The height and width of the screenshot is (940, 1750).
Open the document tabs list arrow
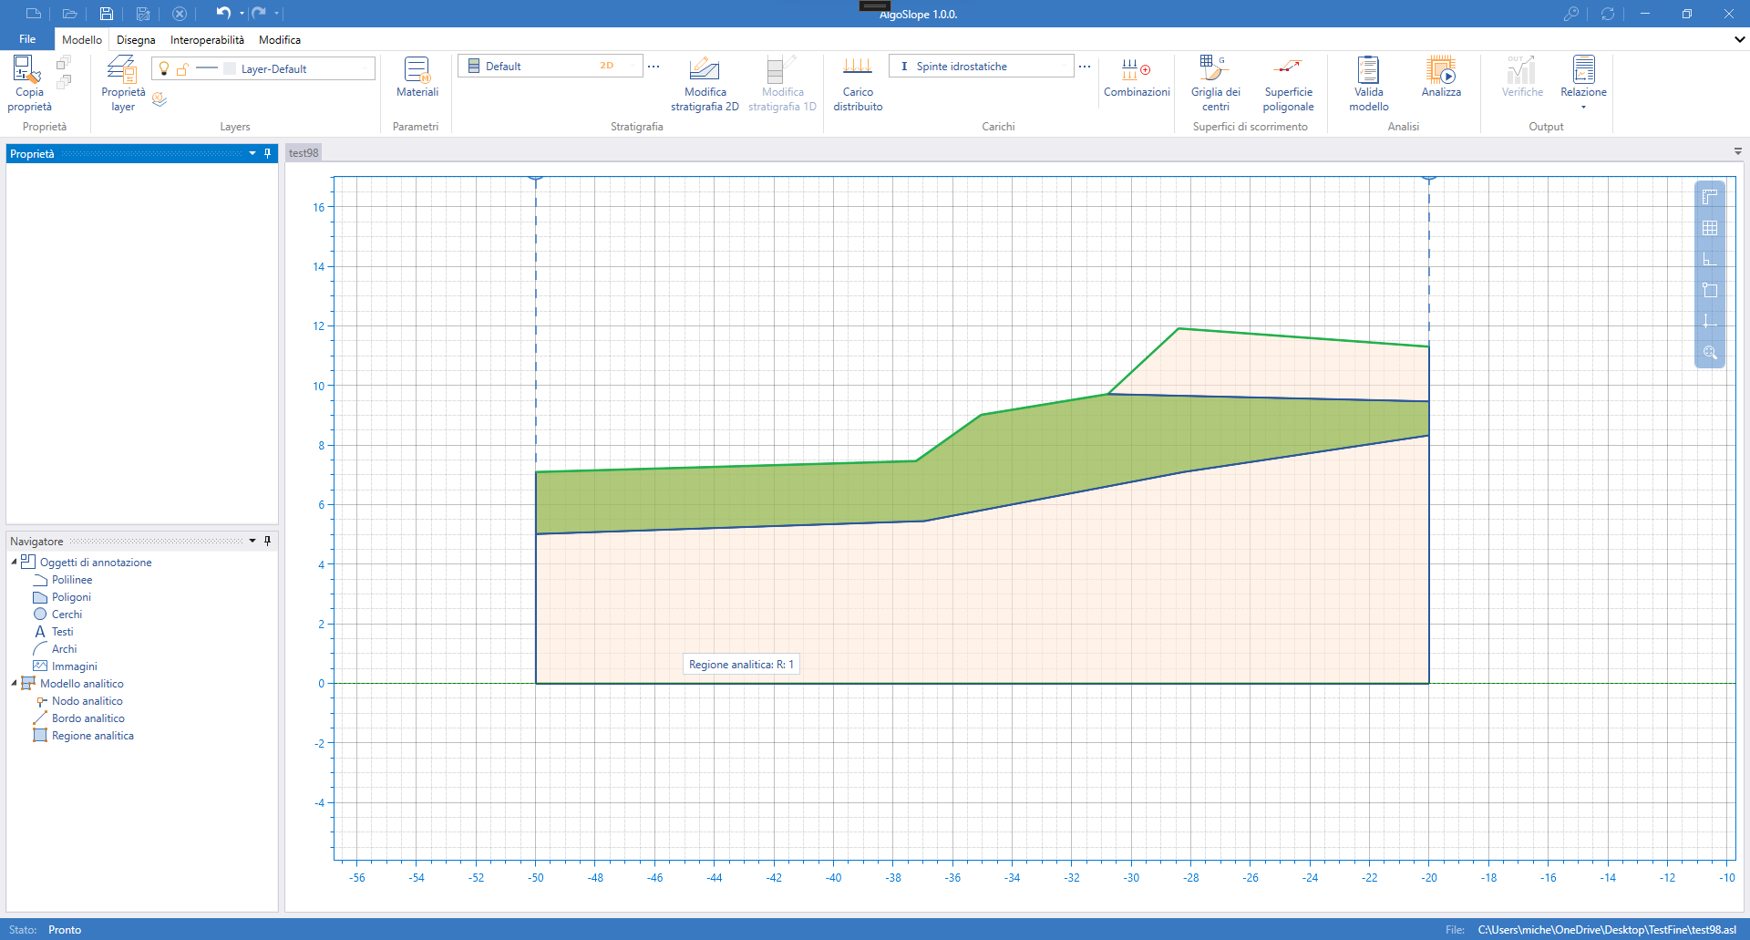1738,151
